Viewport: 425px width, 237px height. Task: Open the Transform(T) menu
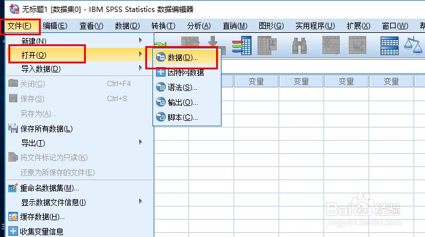(163, 26)
